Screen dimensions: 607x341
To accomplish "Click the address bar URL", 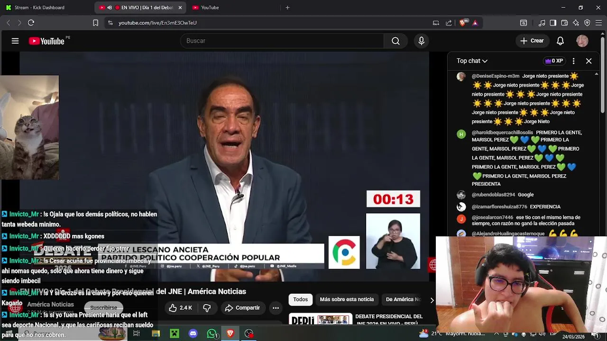I will coord(157,23).
